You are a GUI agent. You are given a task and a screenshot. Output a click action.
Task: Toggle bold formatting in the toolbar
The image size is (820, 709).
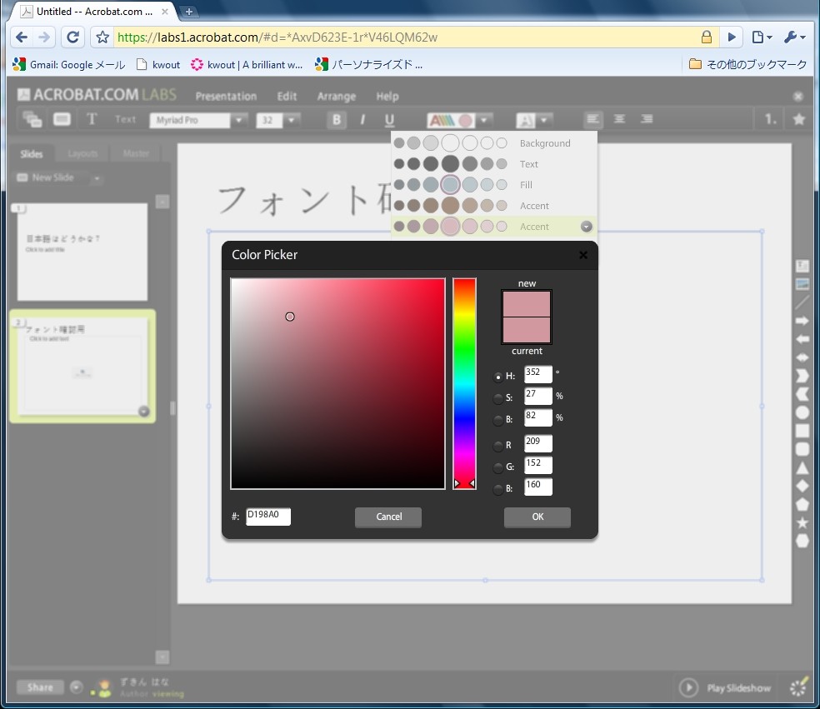(336, 119)
